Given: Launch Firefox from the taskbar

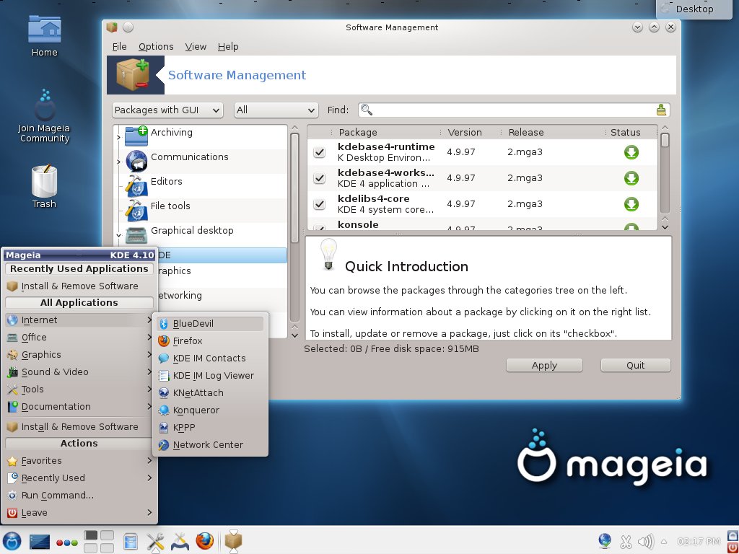Looking at the screenshot, I should (204, 541).
